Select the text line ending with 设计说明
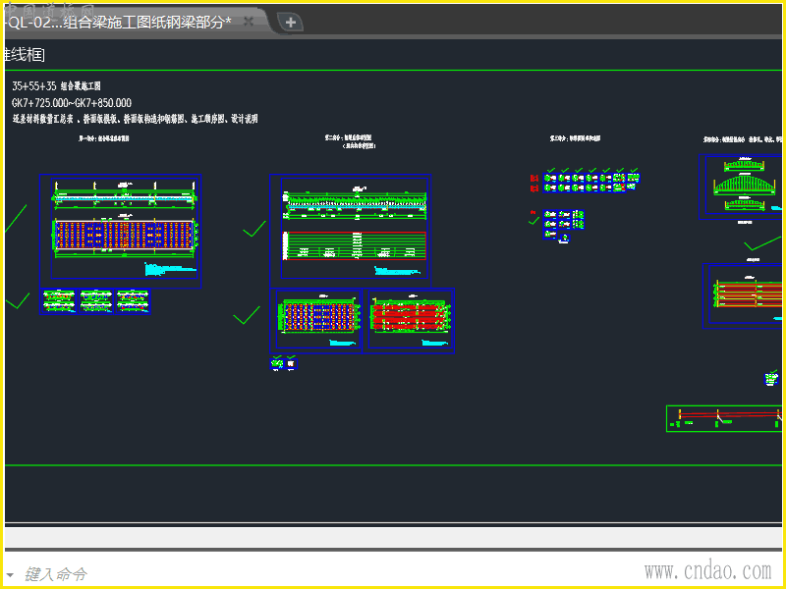 135,119
